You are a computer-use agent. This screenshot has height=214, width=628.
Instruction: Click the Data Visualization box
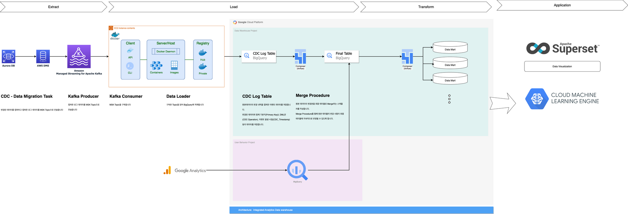[x=562, y=66]
